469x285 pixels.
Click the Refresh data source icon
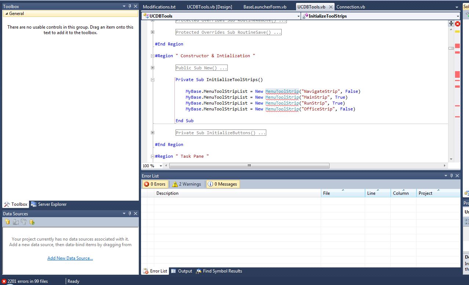tap(32, 222)
